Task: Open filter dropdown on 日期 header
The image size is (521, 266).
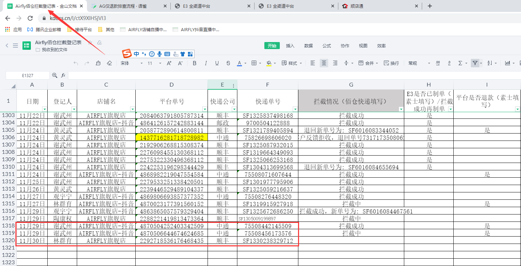Action: point(44,109)
